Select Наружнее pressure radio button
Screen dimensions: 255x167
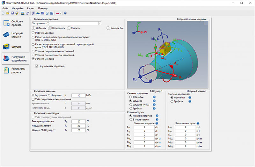click(x=49, y=95)
